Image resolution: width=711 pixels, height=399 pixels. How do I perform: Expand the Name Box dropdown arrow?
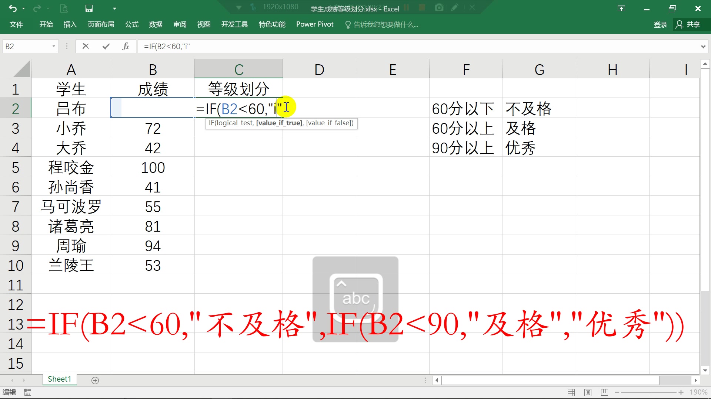54,47
